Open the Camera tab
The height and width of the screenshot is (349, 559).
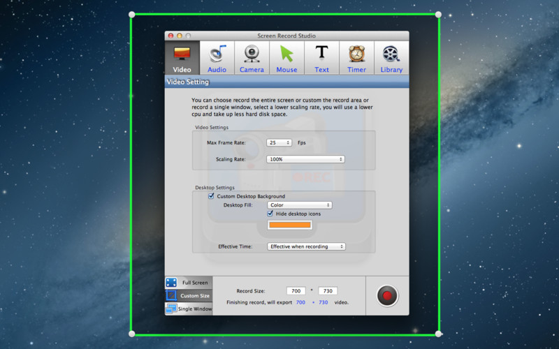(x=252, y=58)
